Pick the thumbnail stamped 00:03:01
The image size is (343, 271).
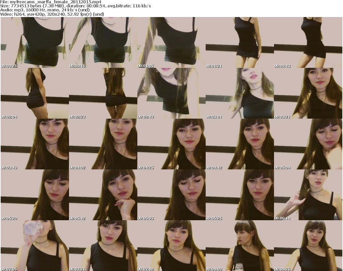(240, 93)
